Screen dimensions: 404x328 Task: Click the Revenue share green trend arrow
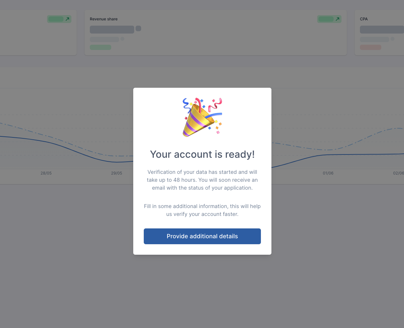337,19
